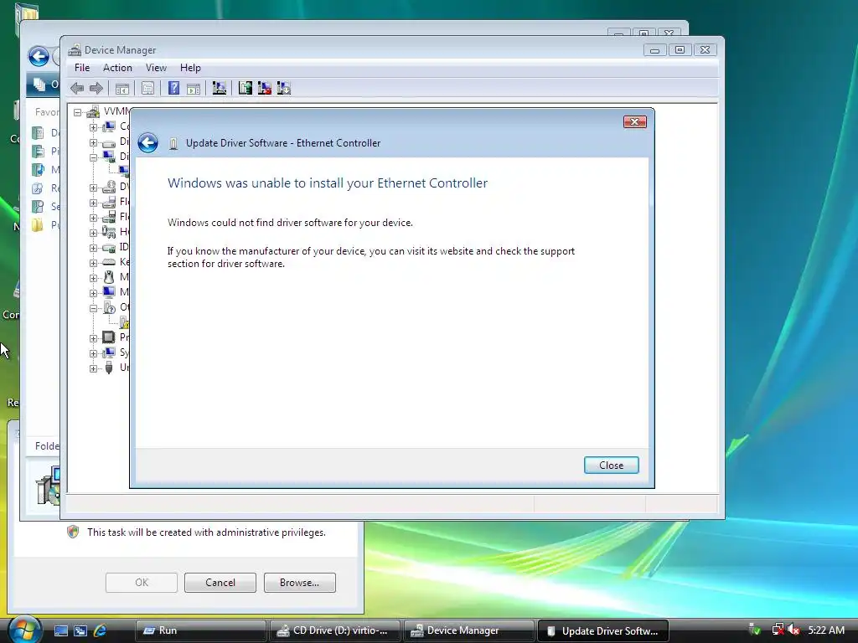Screen dimensions: 858x643
Task: Open Help menu in Device Manager
Action: click(x=190, y=68)
